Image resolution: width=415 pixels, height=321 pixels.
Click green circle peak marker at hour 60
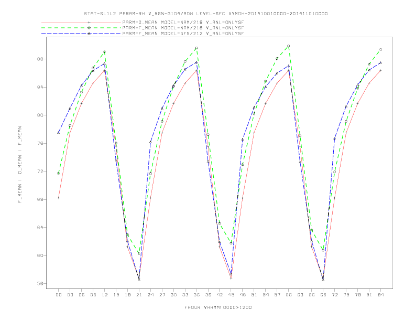[x=289, y=46]
